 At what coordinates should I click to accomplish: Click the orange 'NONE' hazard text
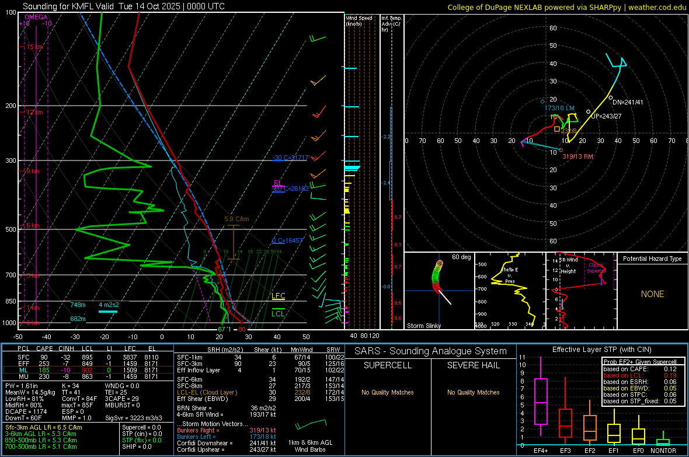tap(652, 294)
